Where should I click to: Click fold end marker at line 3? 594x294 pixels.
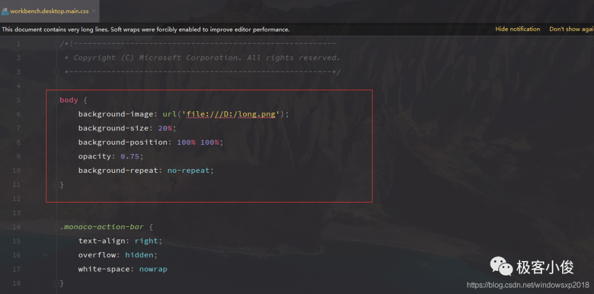pos(56,72)
